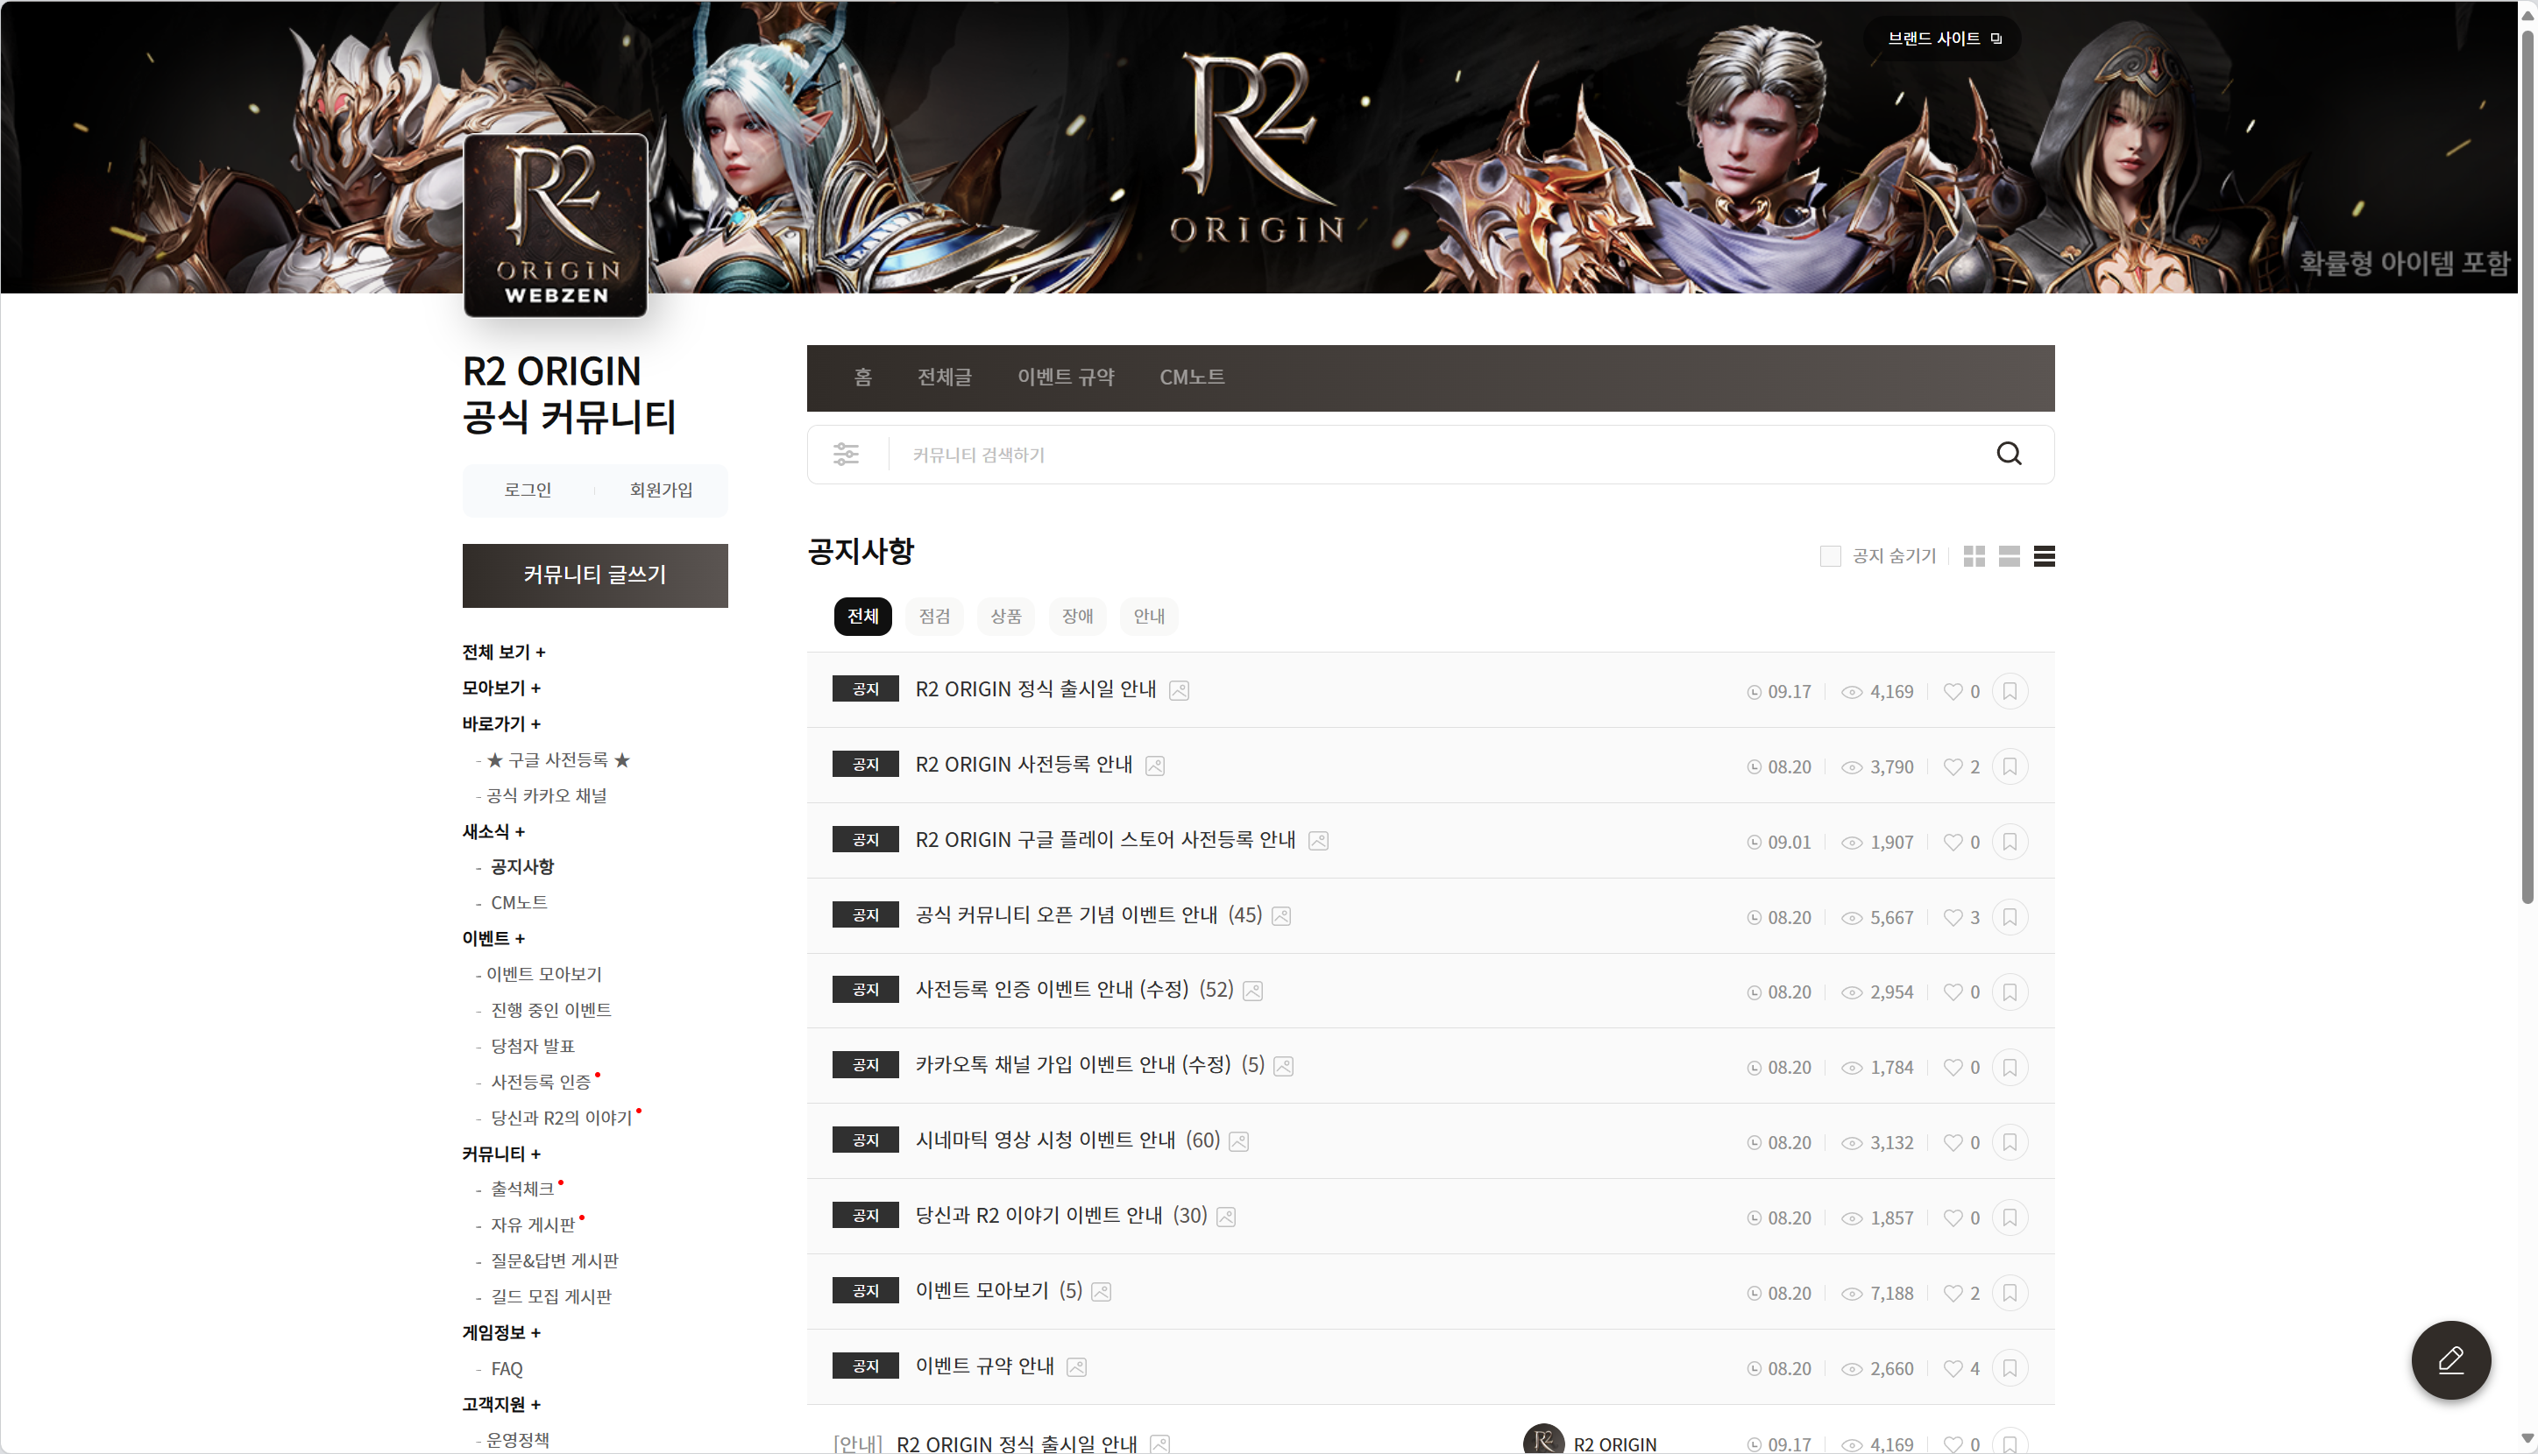Toggle the 공지 숨기기 checkbox
The image size is (2538, 1454).
point(1830,556)
